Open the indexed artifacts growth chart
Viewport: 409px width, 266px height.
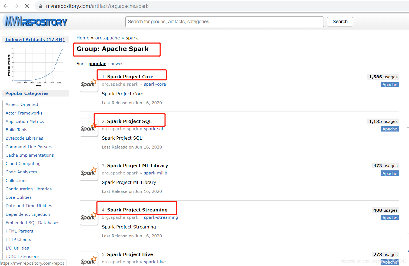(35, 67)
